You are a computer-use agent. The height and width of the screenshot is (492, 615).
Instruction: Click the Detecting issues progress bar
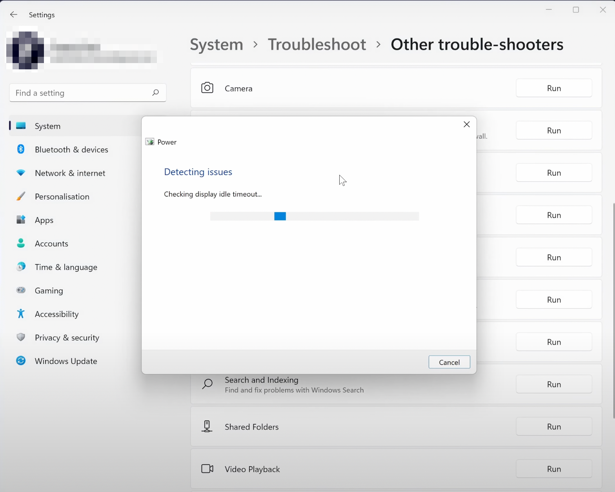tap(314, 216)
